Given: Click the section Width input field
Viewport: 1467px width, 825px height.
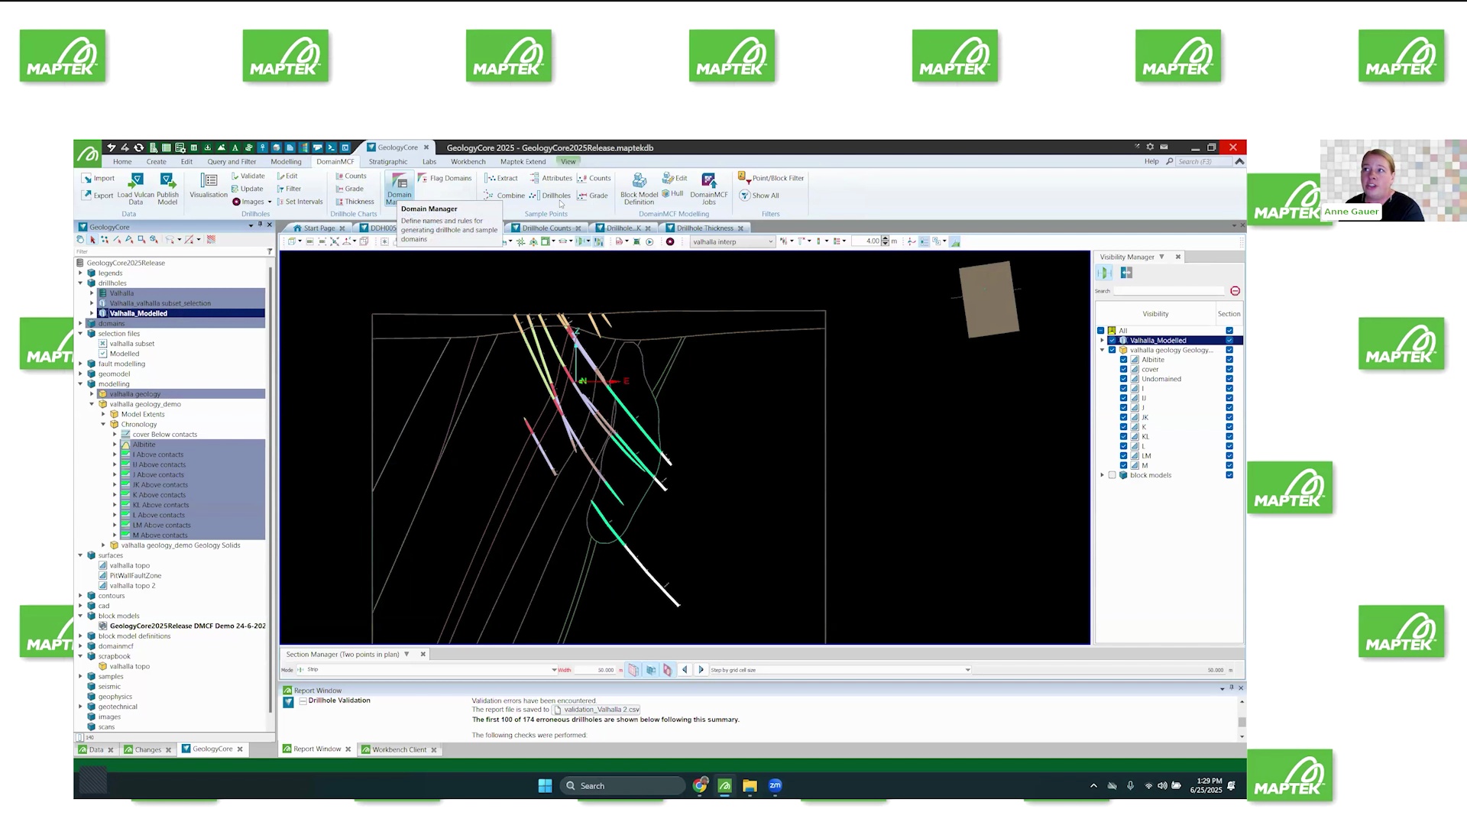Looking at the screenshot, I should (x=597, y=670).
